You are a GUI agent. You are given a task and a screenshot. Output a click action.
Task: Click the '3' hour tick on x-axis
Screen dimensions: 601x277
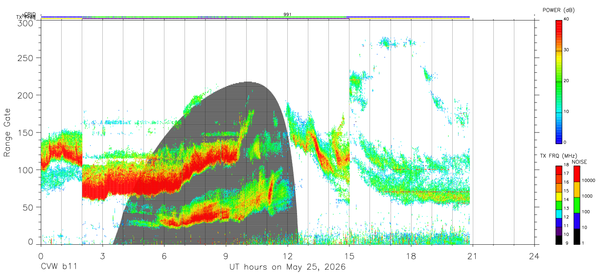[102, 256]
